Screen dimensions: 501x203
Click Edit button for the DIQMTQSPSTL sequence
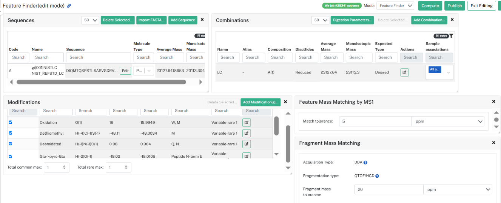(125, 71)
